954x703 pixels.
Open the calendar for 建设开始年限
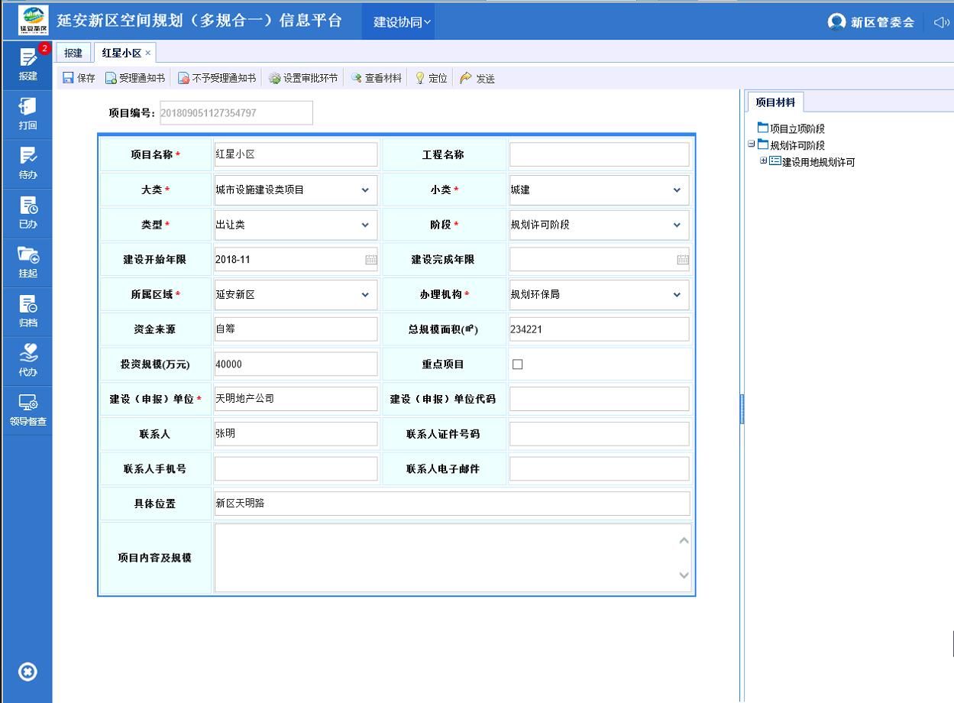click(x=370, y=259)
